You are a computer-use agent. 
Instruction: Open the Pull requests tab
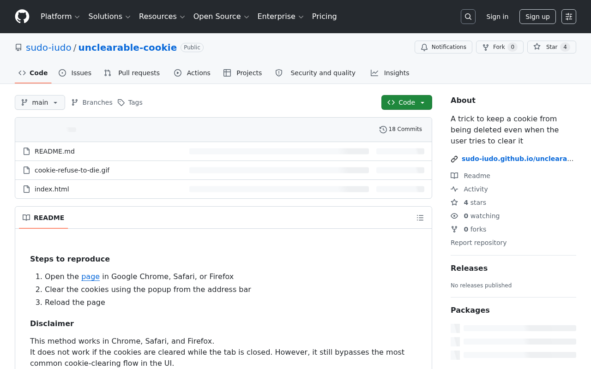132,73
